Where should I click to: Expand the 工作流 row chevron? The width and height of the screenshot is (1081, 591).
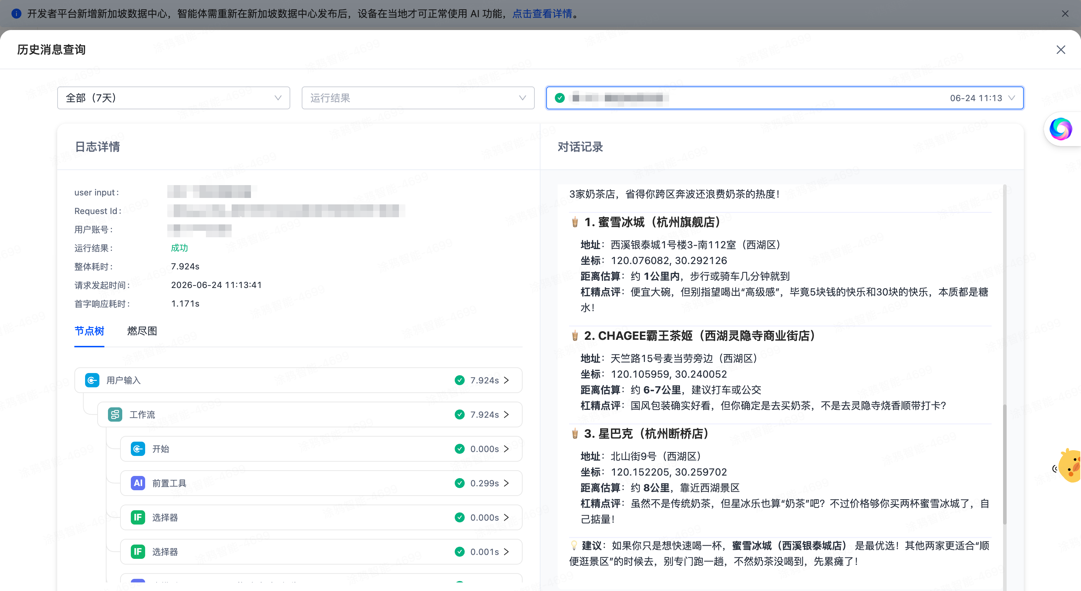click(507, 414)
